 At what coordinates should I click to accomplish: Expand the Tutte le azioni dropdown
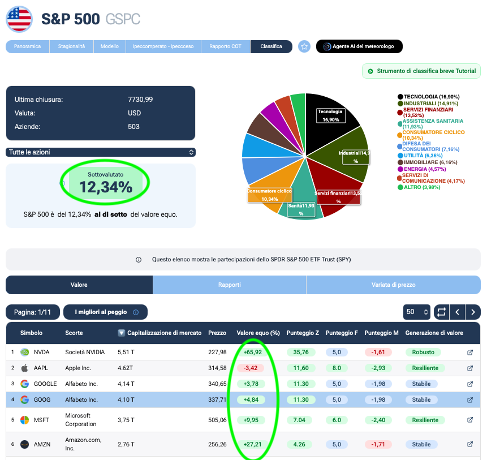101,152
